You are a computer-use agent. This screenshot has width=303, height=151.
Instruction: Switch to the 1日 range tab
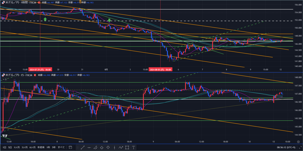click(4, 147)
